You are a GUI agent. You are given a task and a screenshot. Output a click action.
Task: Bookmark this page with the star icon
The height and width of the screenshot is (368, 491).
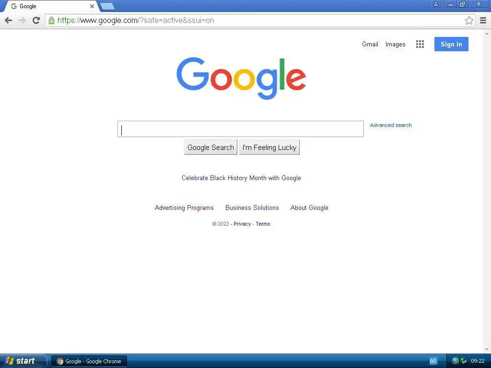point(469,20)
